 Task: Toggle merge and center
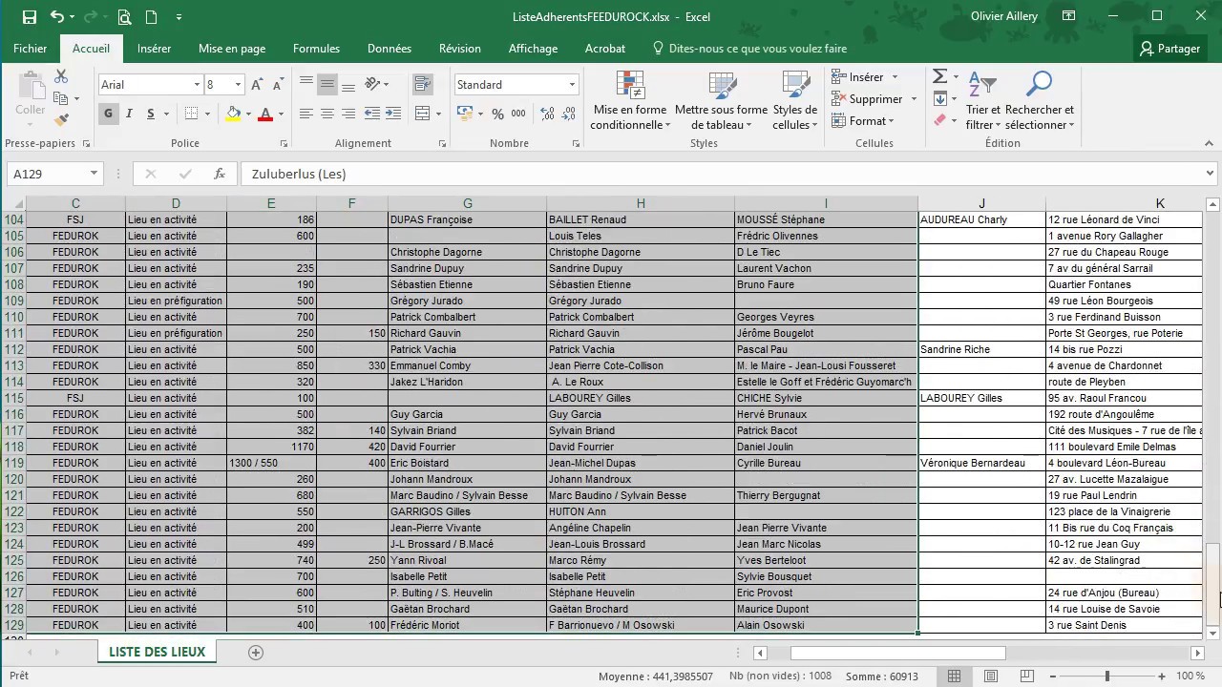click(x=422, y=114)
